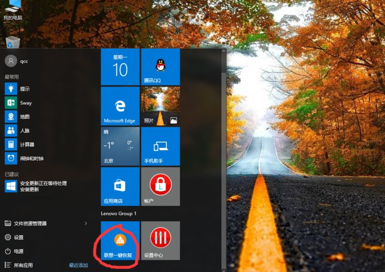Open the Tencent QQ penguin tile
This screenshot has height=272, width=385.
[160, 67]
